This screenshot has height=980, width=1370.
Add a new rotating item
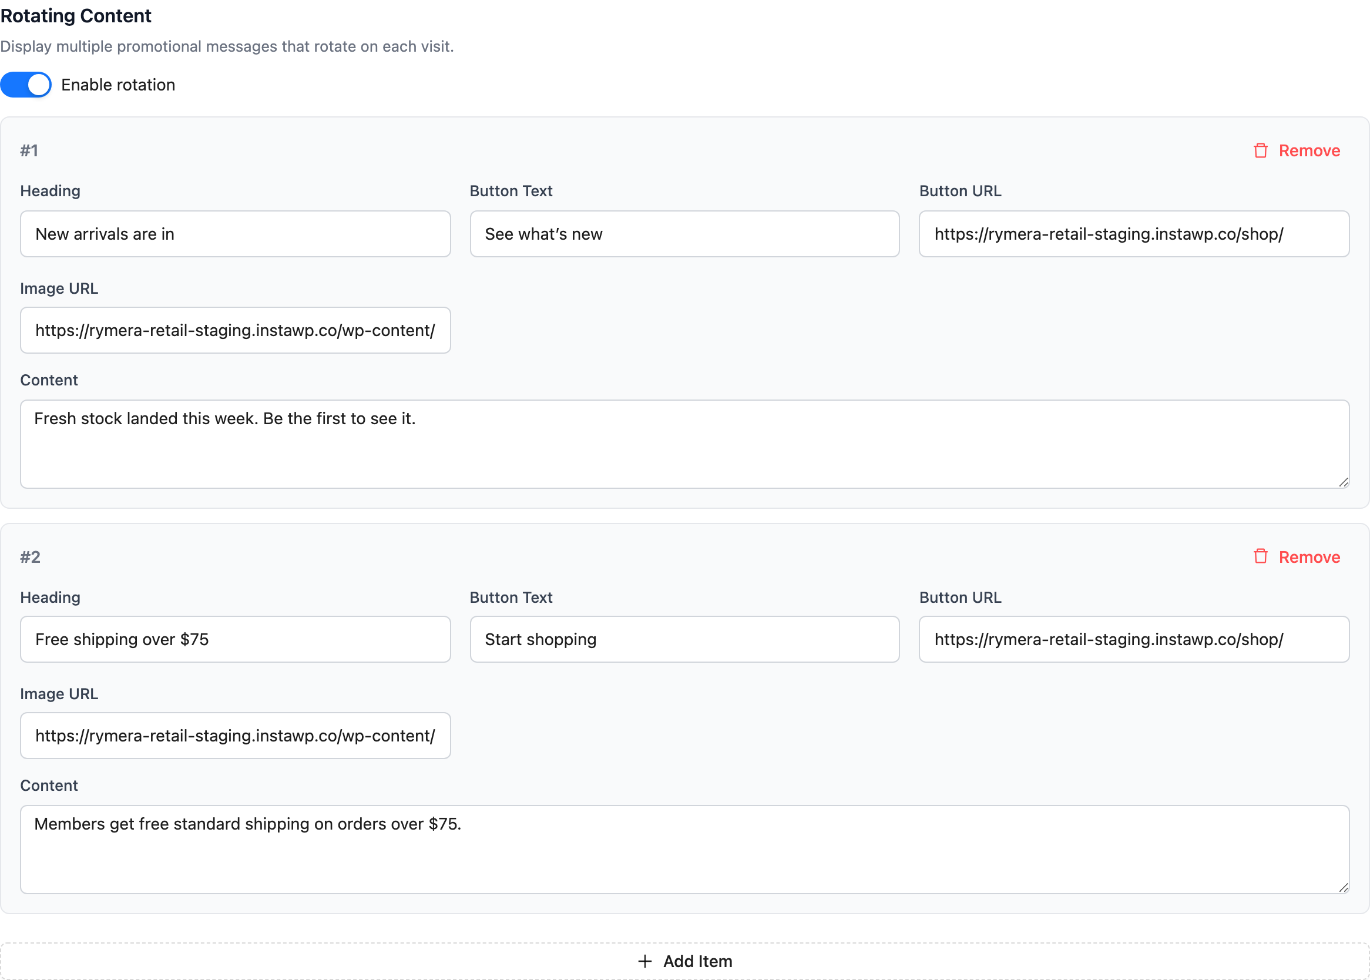click(684, 961)
